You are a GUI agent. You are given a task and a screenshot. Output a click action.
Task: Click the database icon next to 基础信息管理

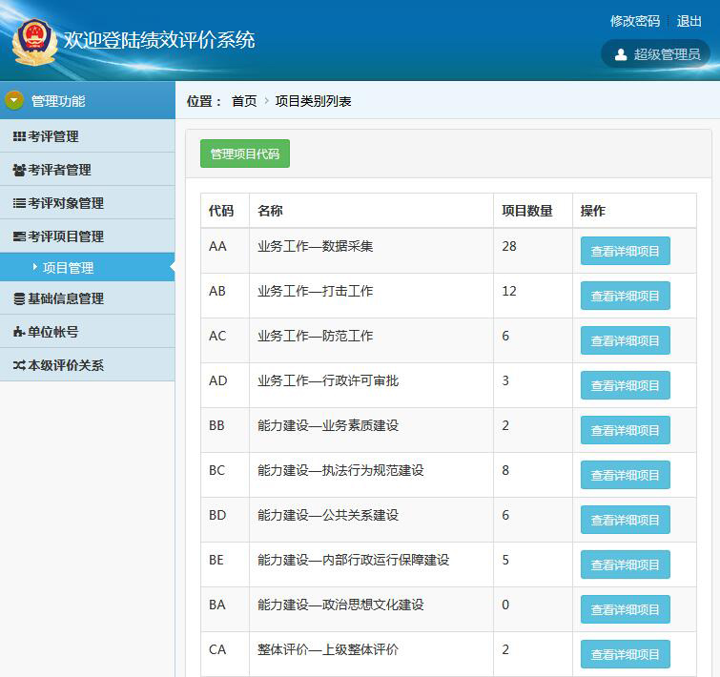point(19,298)
